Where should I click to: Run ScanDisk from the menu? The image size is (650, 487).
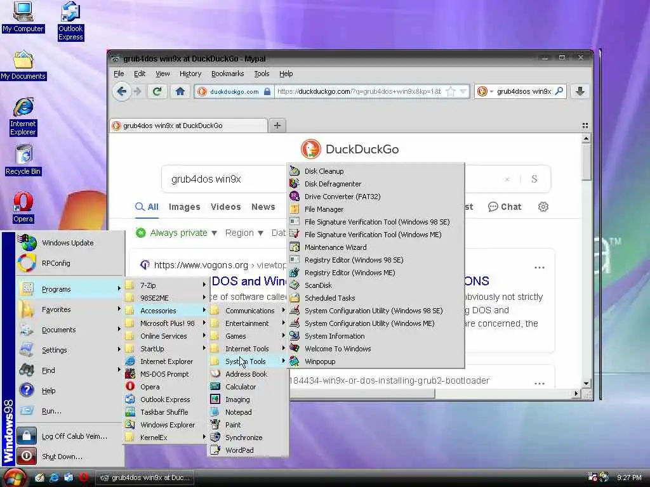(376, 285)
